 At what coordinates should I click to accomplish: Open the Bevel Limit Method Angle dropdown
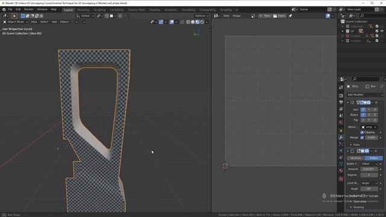click(x=369, y=183)
